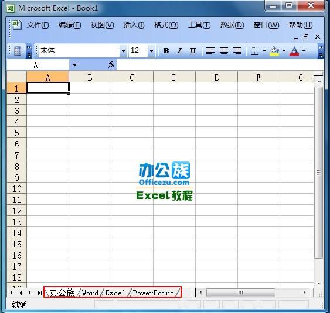Select row 18 header
The height and width of the screenshot is (313, 330).
[17, 277]
